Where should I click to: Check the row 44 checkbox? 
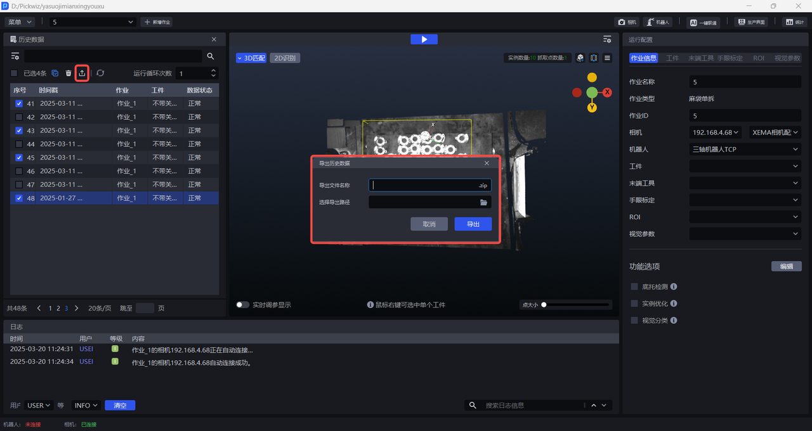[19, 145]
